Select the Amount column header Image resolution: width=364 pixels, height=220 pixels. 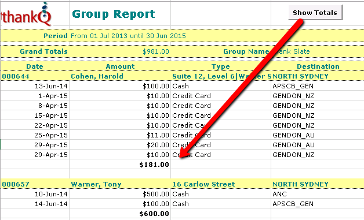(x=120, y=66)
